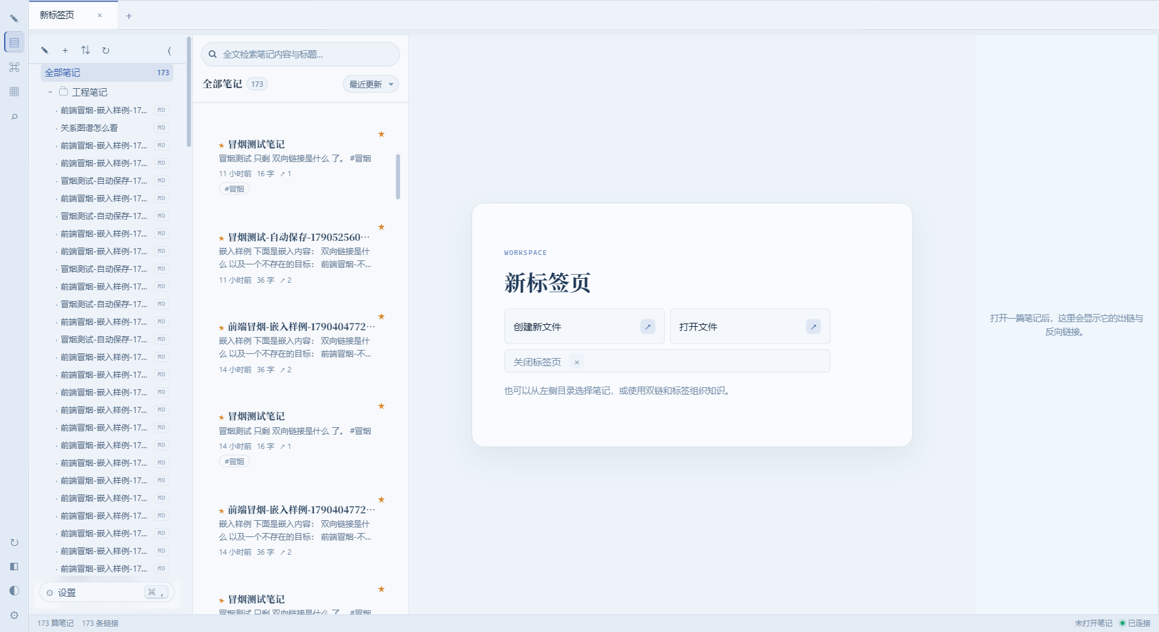Click #冒烟 tag on first note card

point(234,189)
